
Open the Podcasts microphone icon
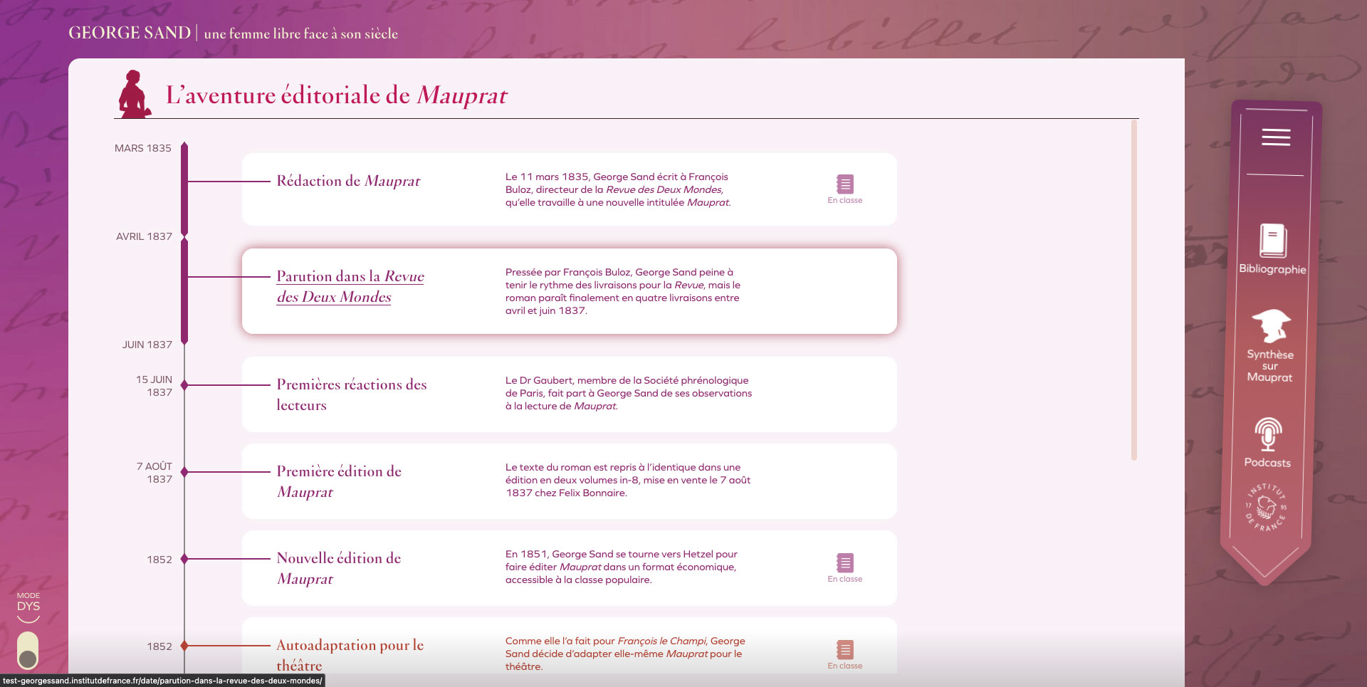pos(1267,434)
